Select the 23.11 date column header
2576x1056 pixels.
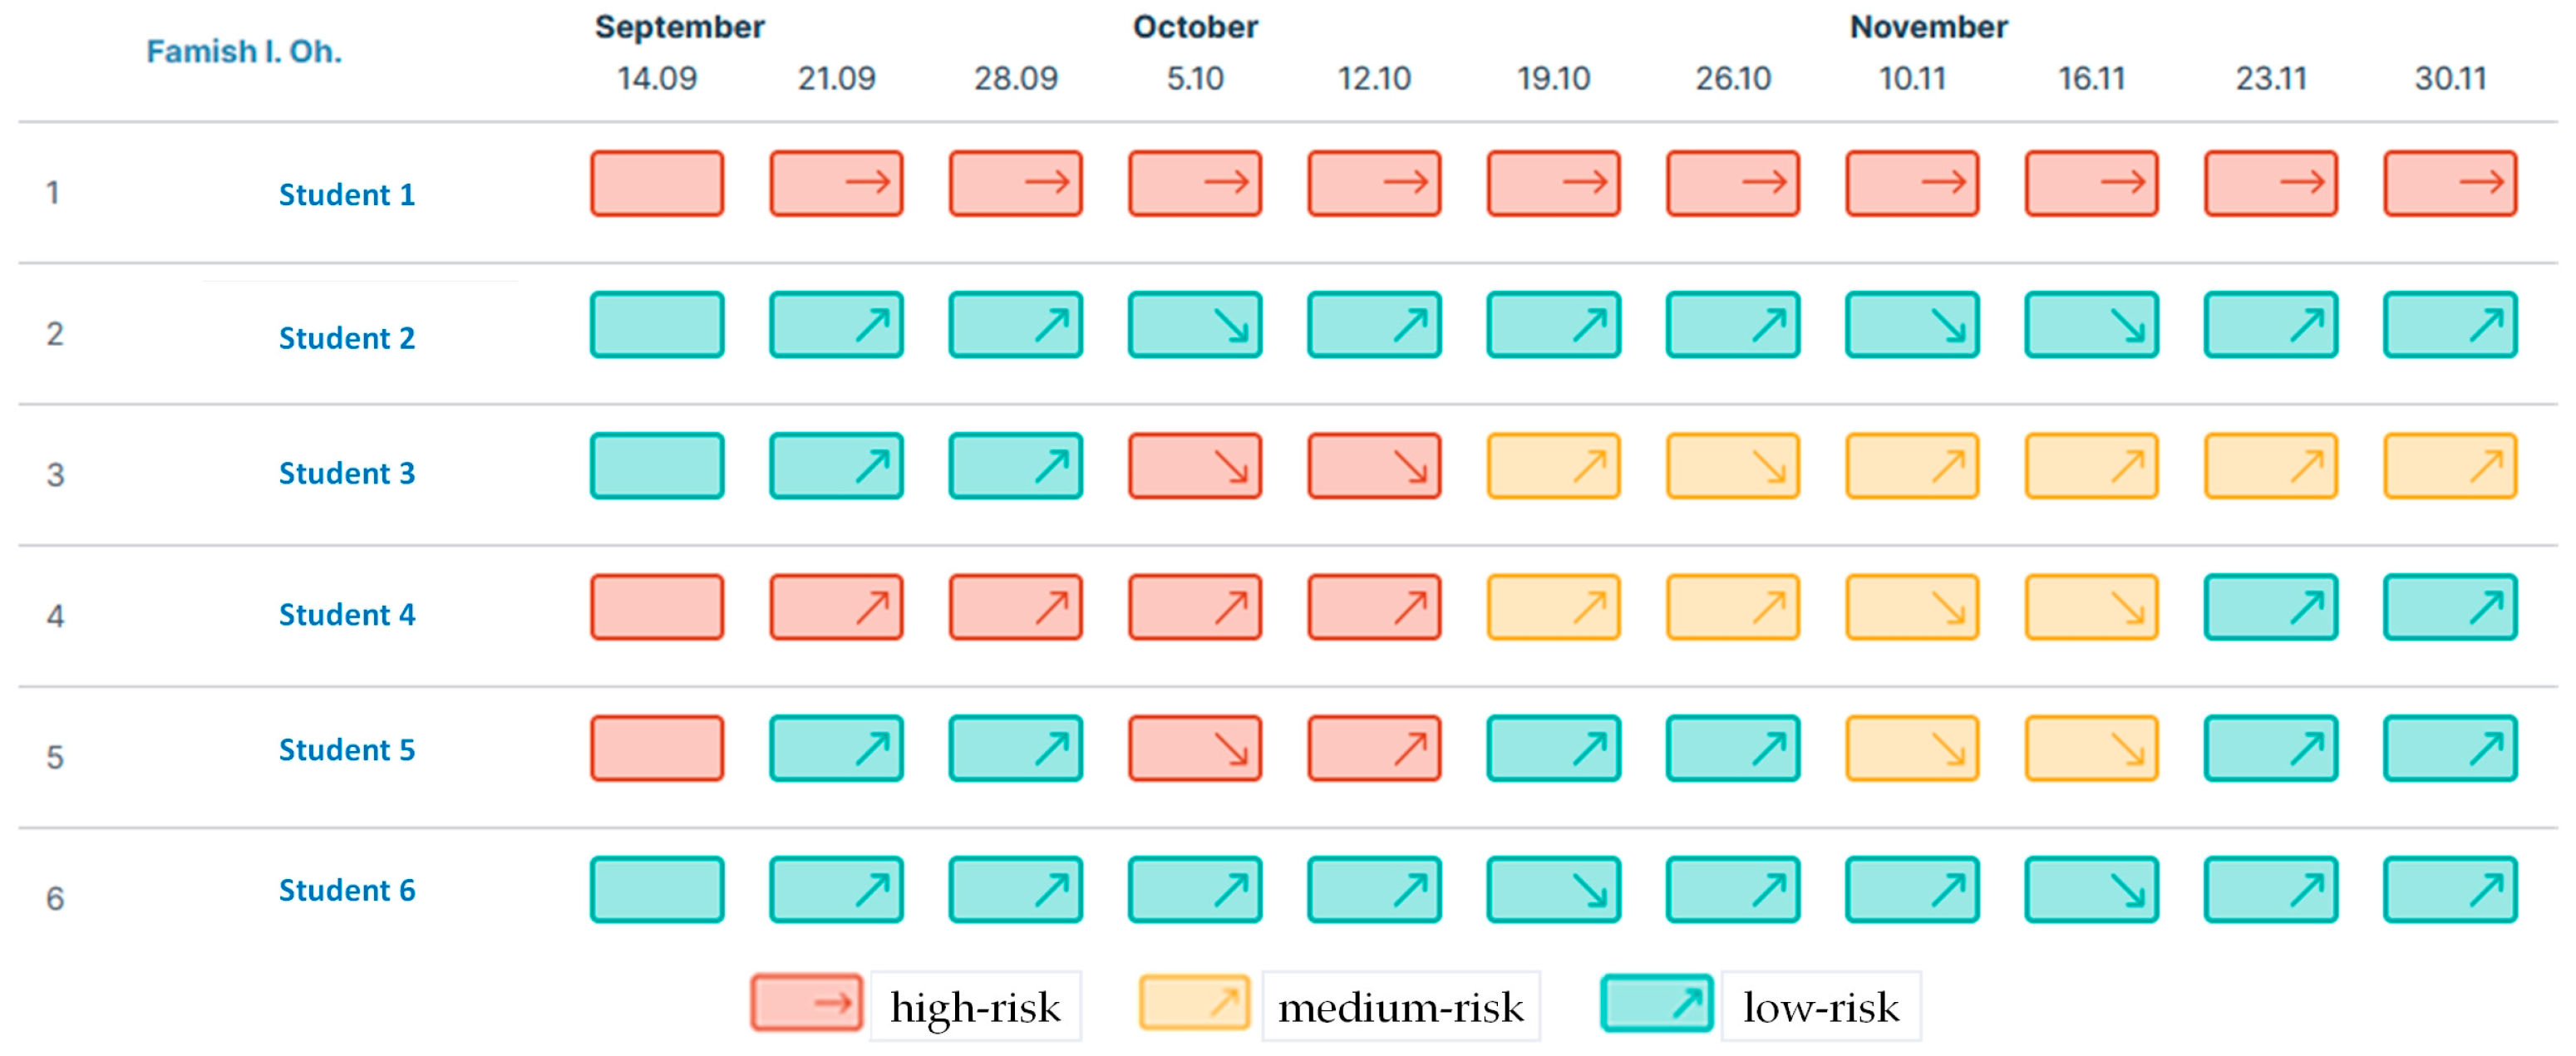coord(2271,78)
